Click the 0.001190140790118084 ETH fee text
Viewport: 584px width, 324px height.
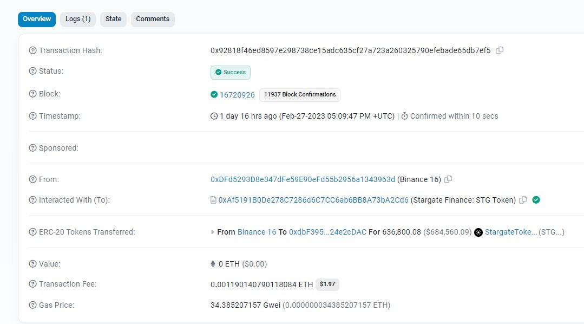click(261, 284)
